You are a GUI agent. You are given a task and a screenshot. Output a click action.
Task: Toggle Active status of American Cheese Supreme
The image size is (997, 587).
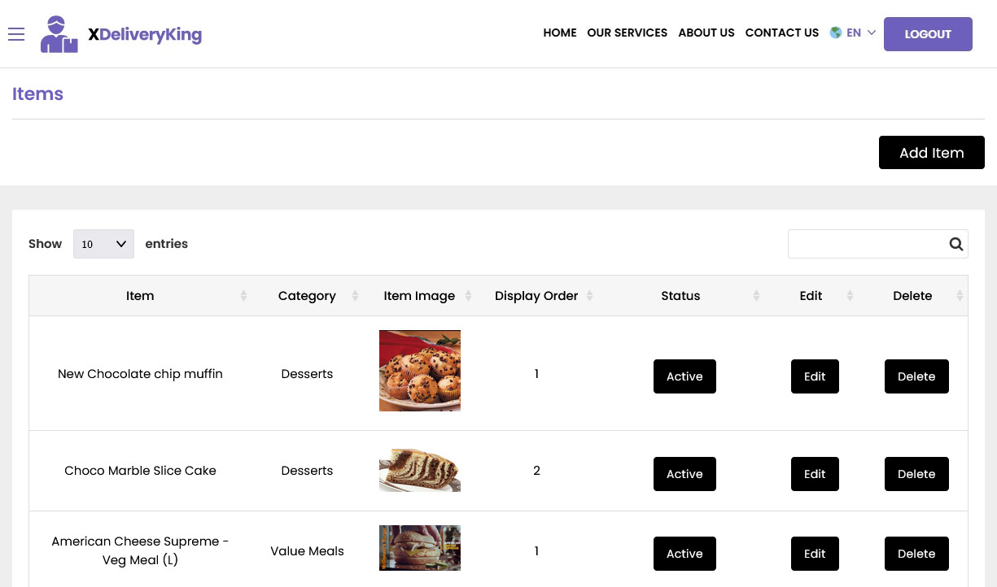684,554
